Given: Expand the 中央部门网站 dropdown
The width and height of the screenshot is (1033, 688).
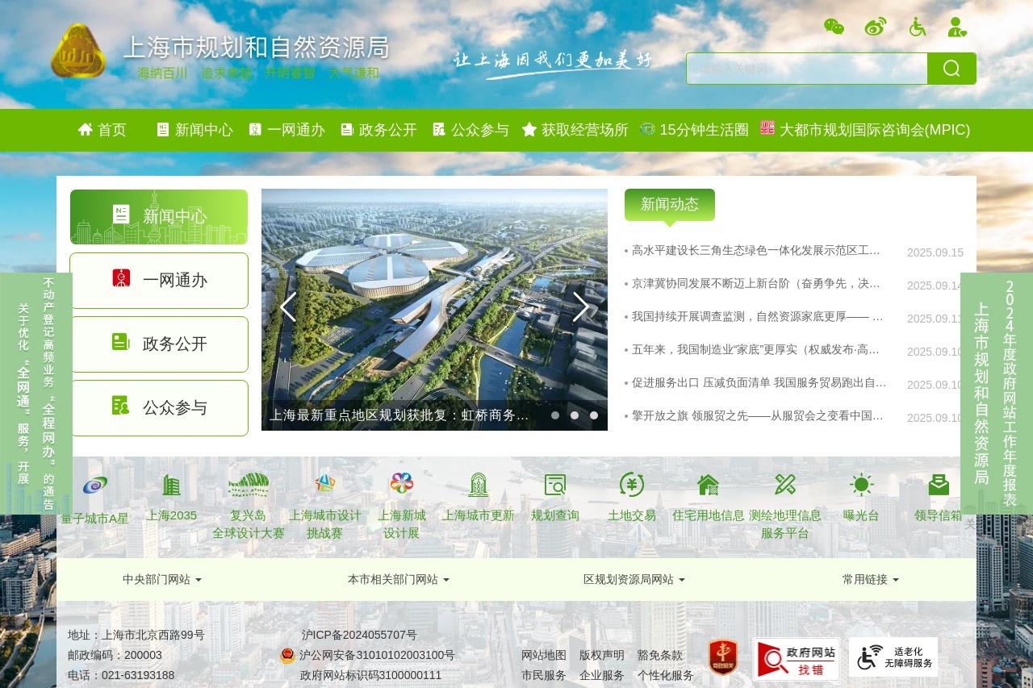Looking at the screenshot, I should (x=161, y=579).
